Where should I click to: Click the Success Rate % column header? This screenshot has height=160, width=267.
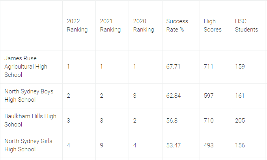point(177,25)
